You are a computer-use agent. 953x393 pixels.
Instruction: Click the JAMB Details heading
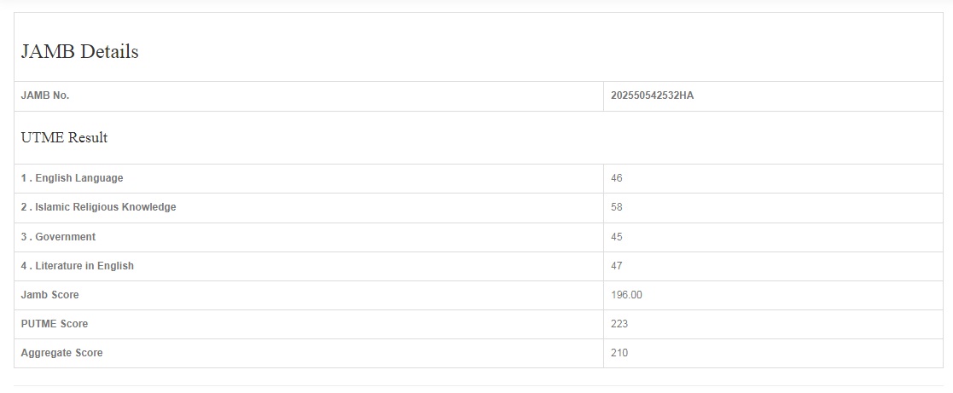pos(79,51)
